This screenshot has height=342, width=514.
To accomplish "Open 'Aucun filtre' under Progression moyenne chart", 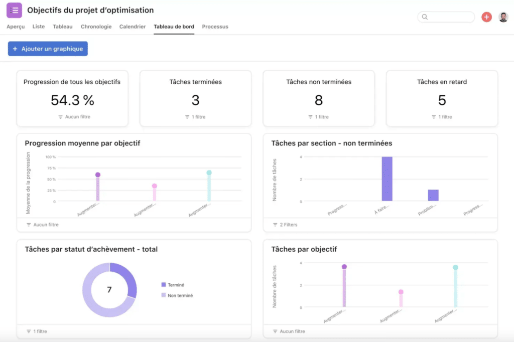I will [x=43, y=225].
